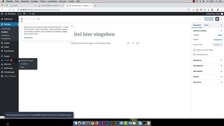
Task: Open Lesezeichen in the macOS menu bar
Action: [x=52, y=1]
